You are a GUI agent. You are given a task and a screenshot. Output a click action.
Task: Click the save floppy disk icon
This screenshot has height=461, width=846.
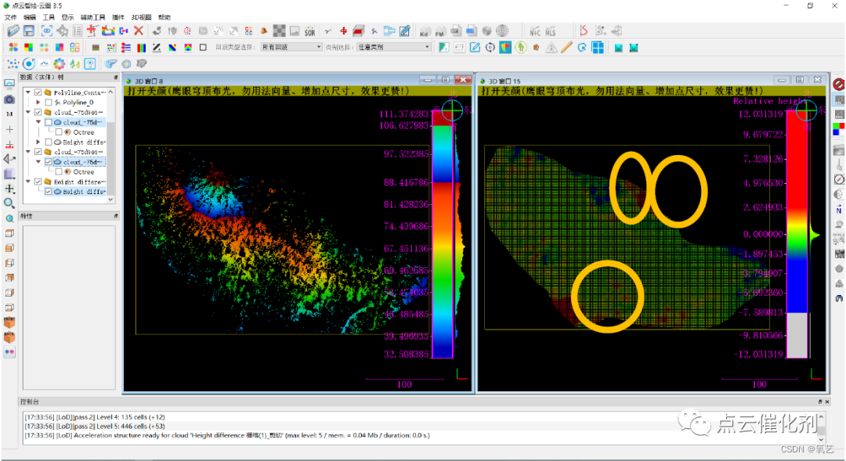[29, 31]
